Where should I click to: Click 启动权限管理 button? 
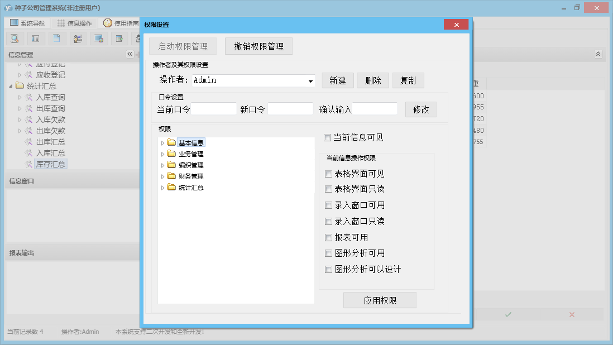[x=183, y=46]
